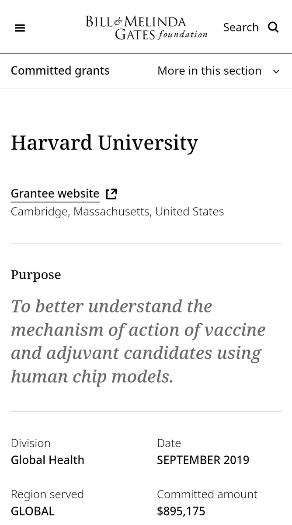Open the Grantee website link
The width and height of the screenshot is (292, 525).
pos(55,193)
